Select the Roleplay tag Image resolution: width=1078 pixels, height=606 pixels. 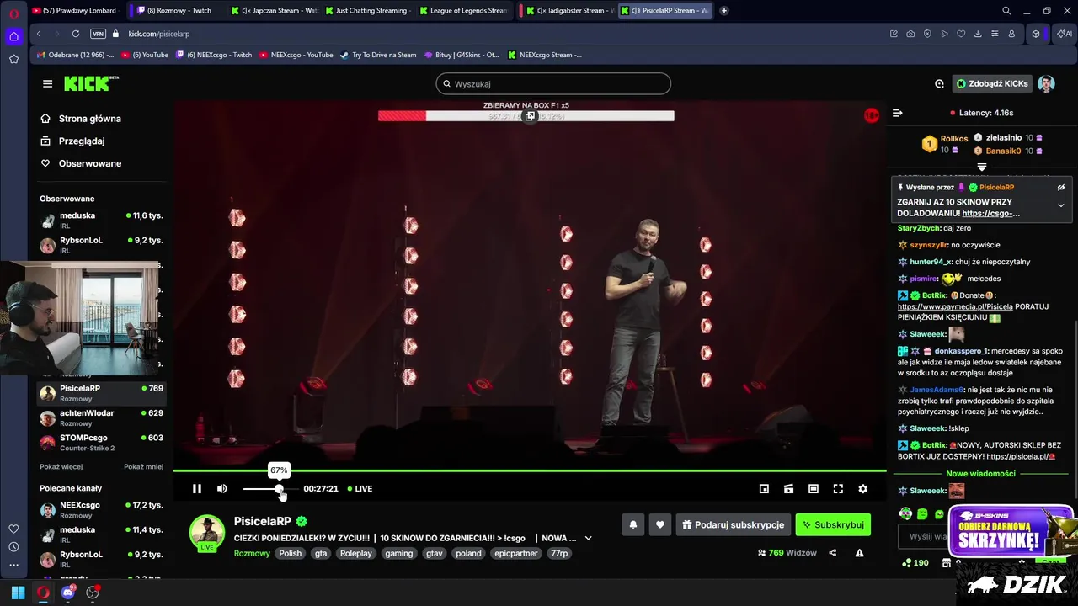[x=356, y=553]
